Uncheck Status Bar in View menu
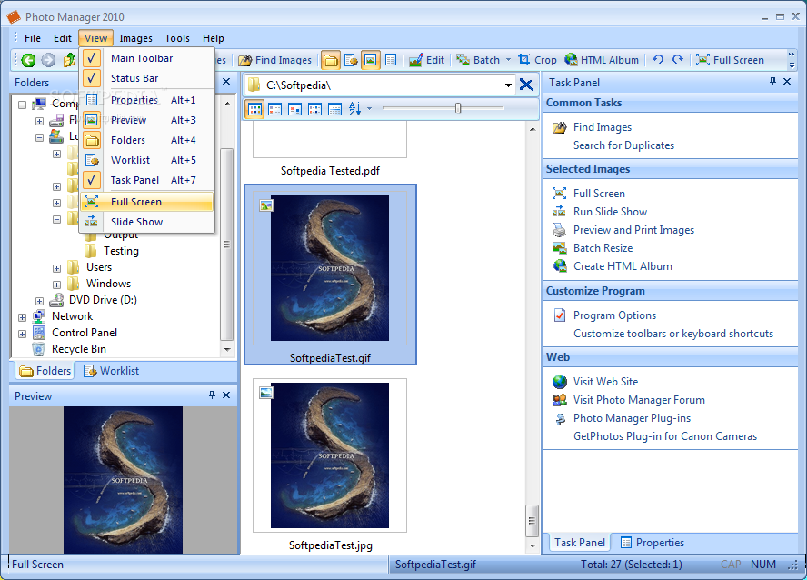The height and width of the screenshot is (580, 807). pyautogui.click(x=146, y=78)
